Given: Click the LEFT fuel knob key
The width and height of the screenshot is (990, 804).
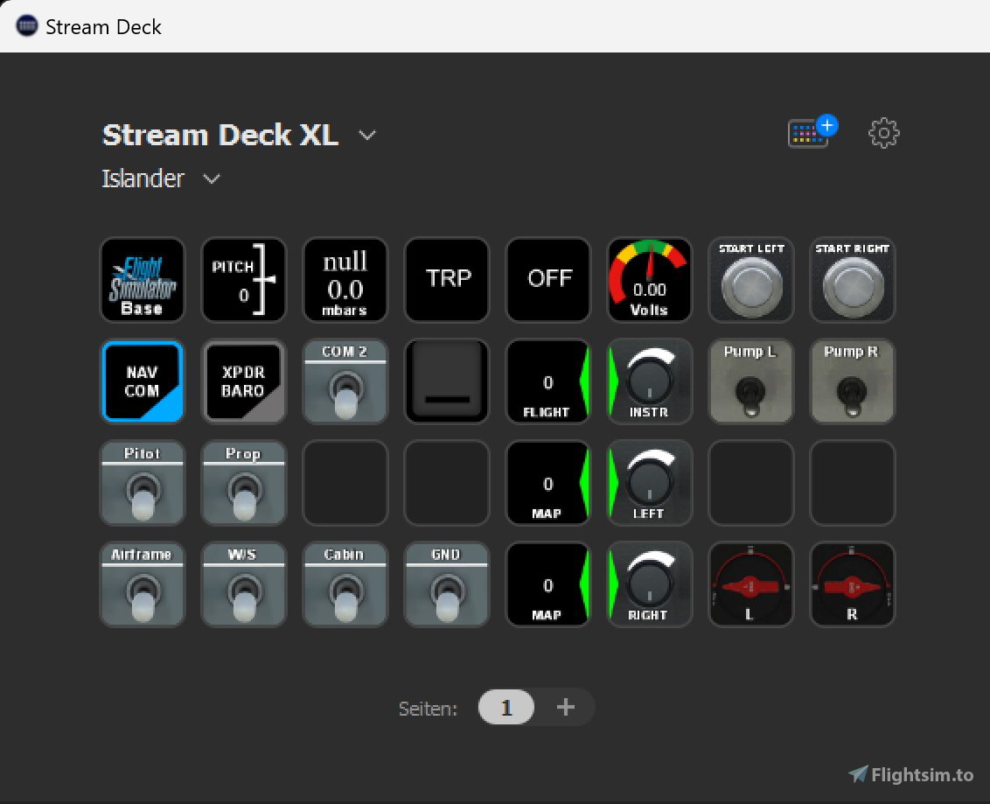Looking at the screenshot, I should click(649, 482).
